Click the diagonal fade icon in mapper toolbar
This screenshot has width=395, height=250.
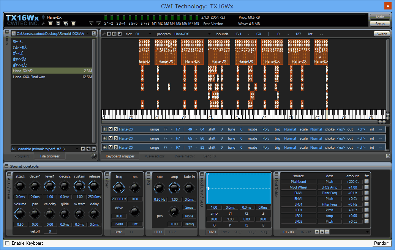coord(120,34)
